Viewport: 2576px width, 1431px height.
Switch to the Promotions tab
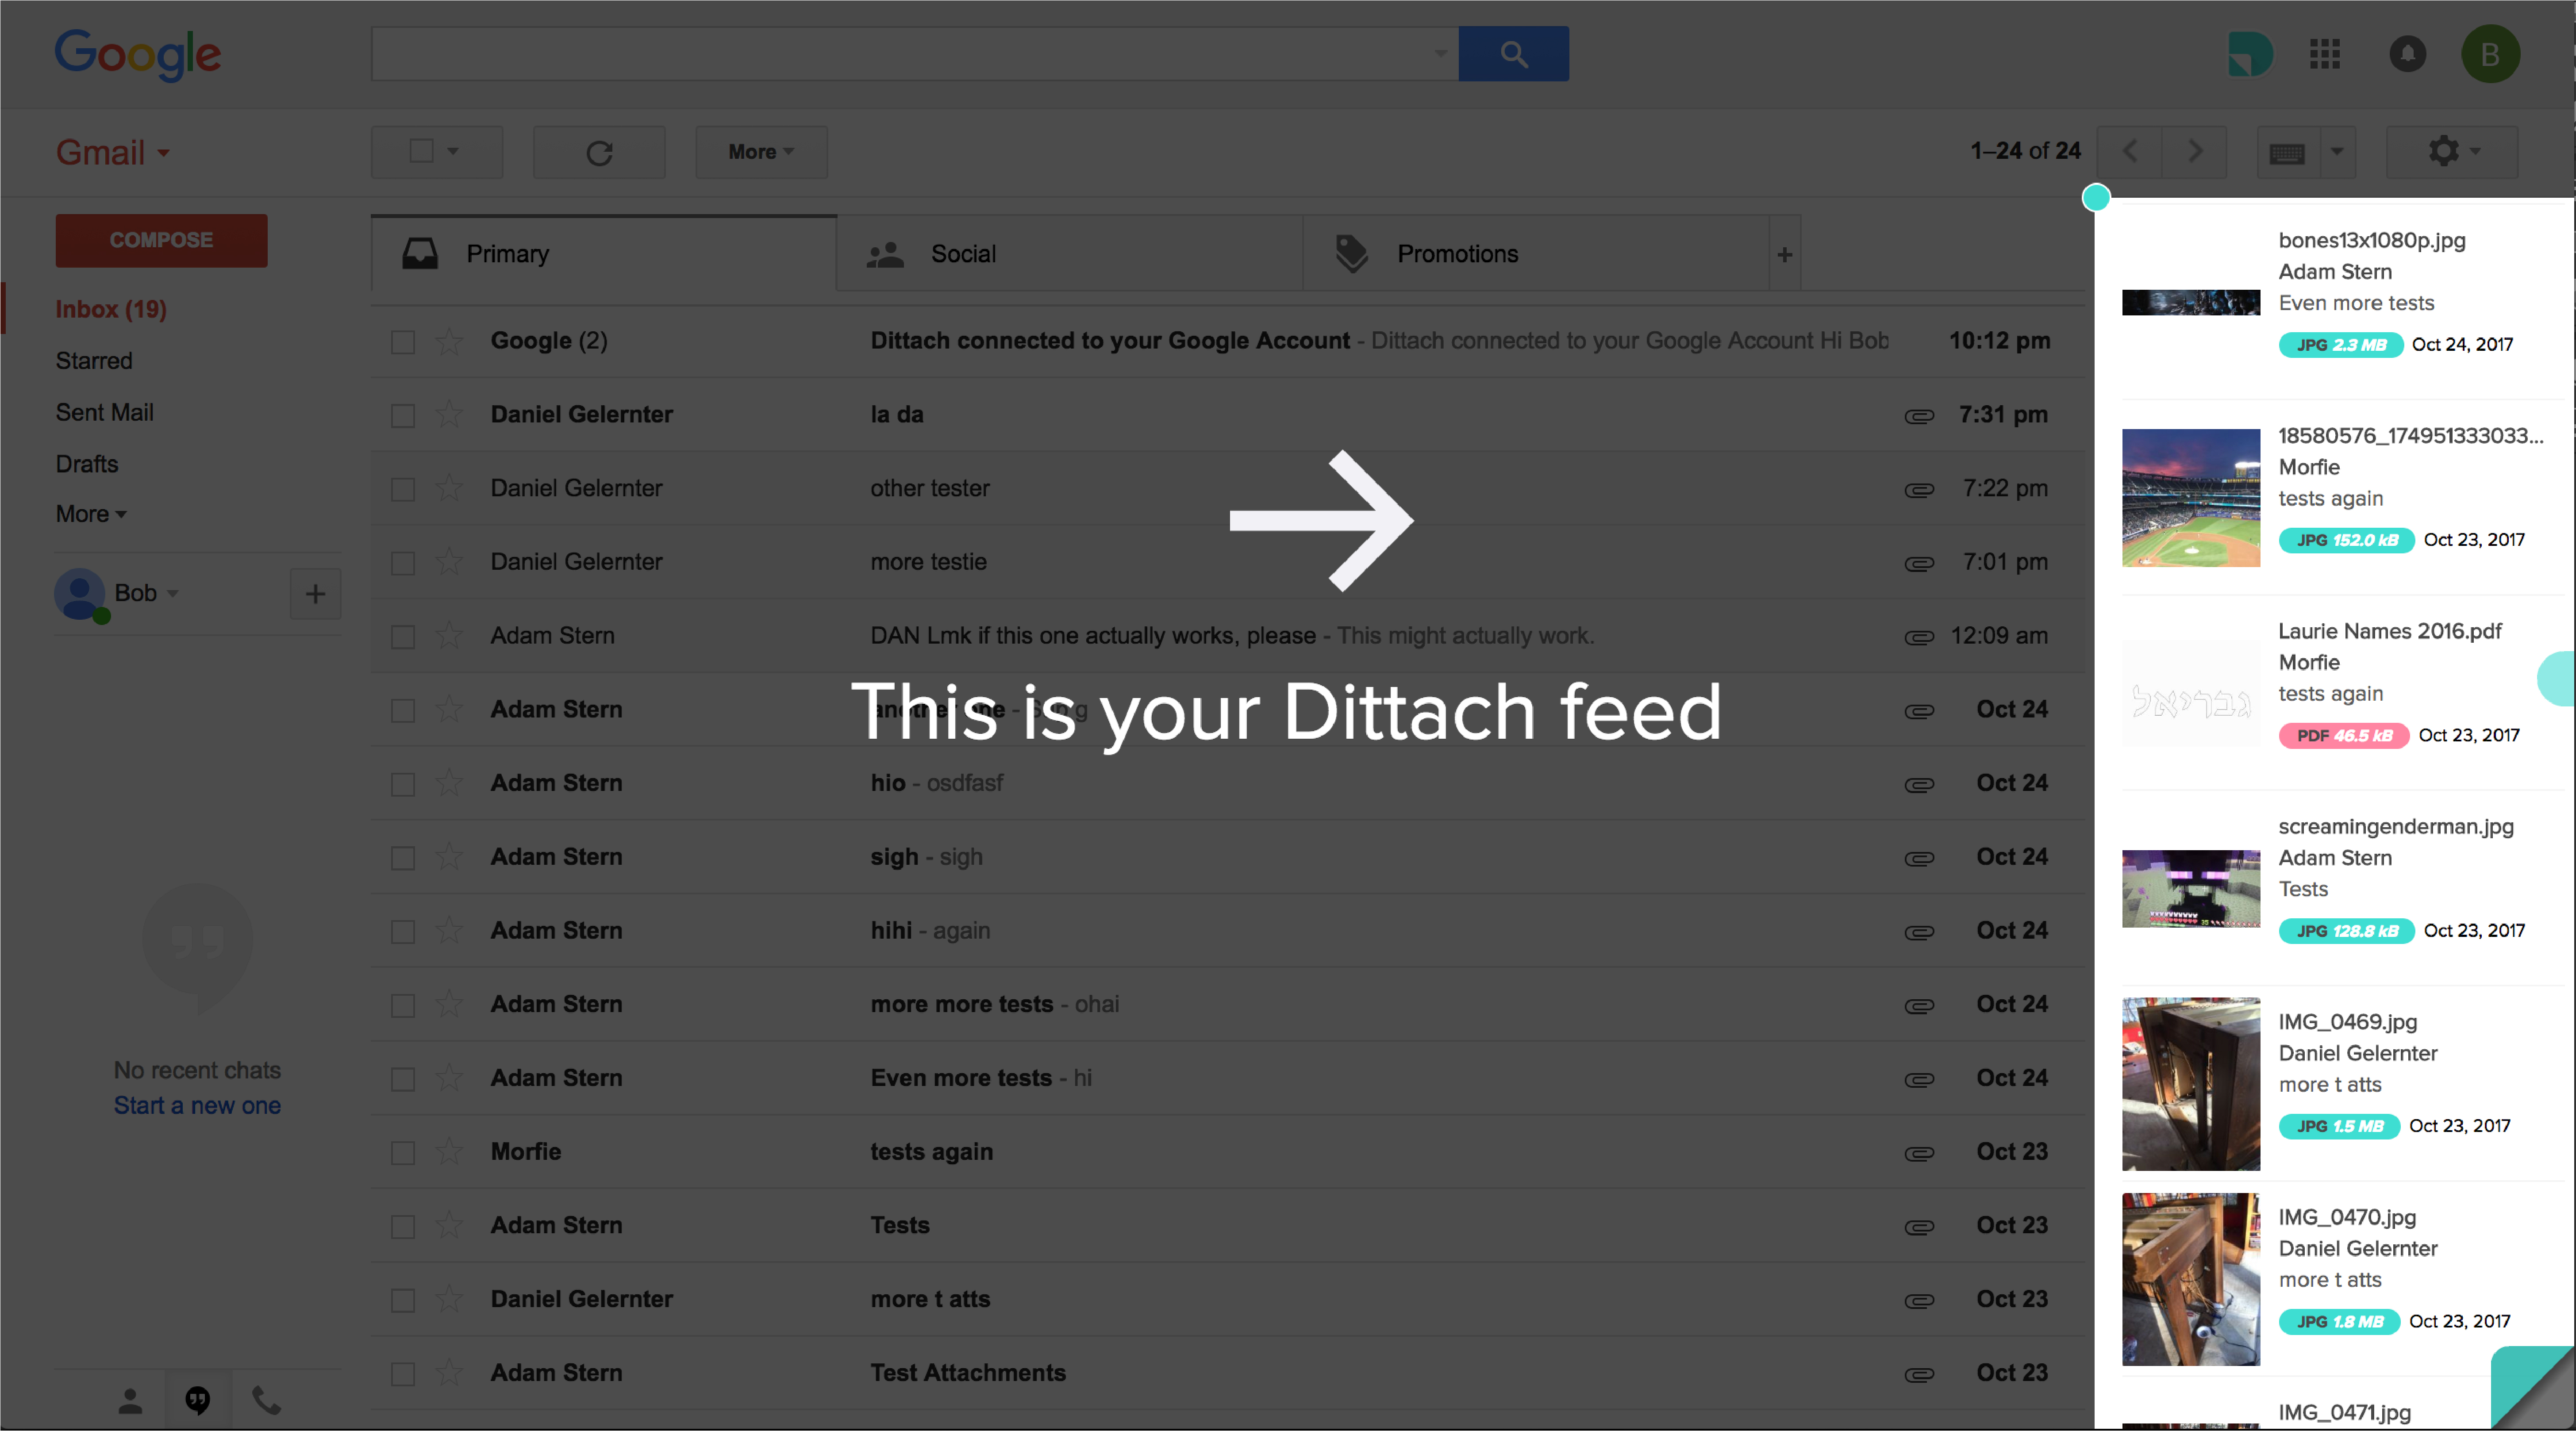point(1536,254)
